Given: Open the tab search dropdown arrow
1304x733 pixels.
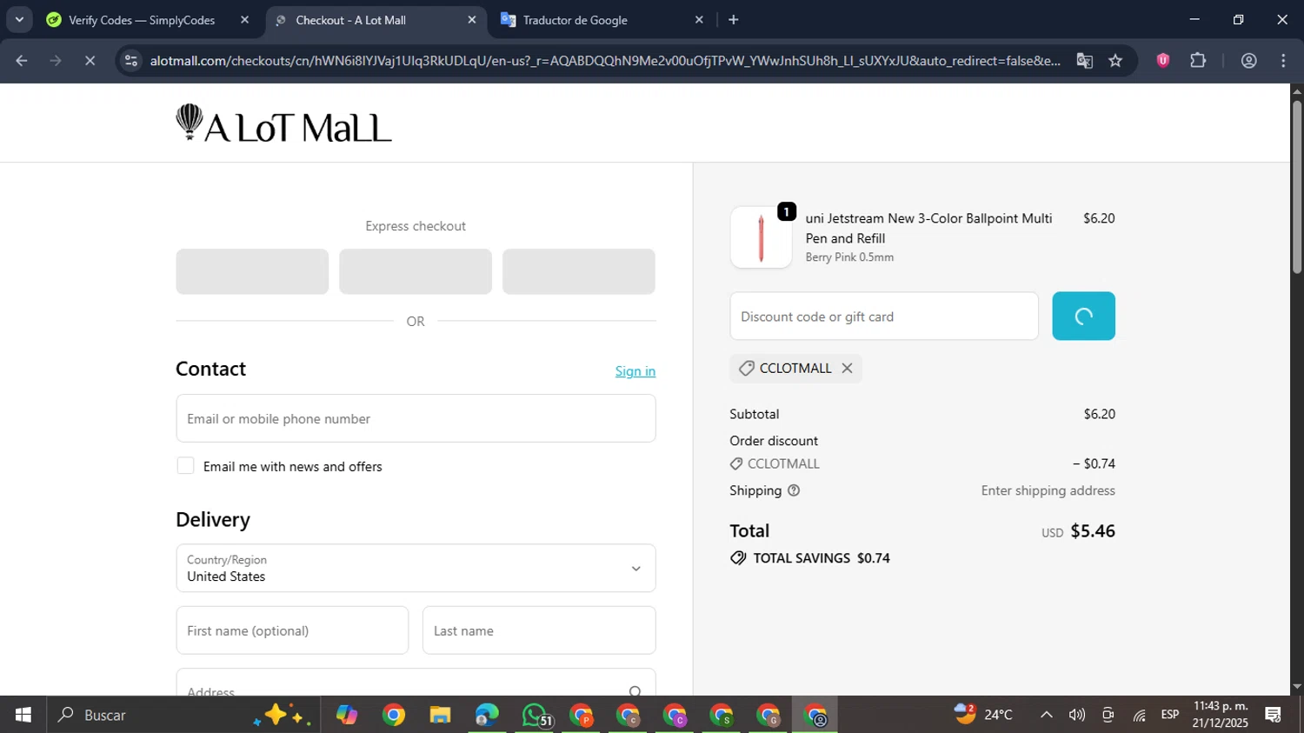Looking at the screenshot, I should [x=19, y=19].
